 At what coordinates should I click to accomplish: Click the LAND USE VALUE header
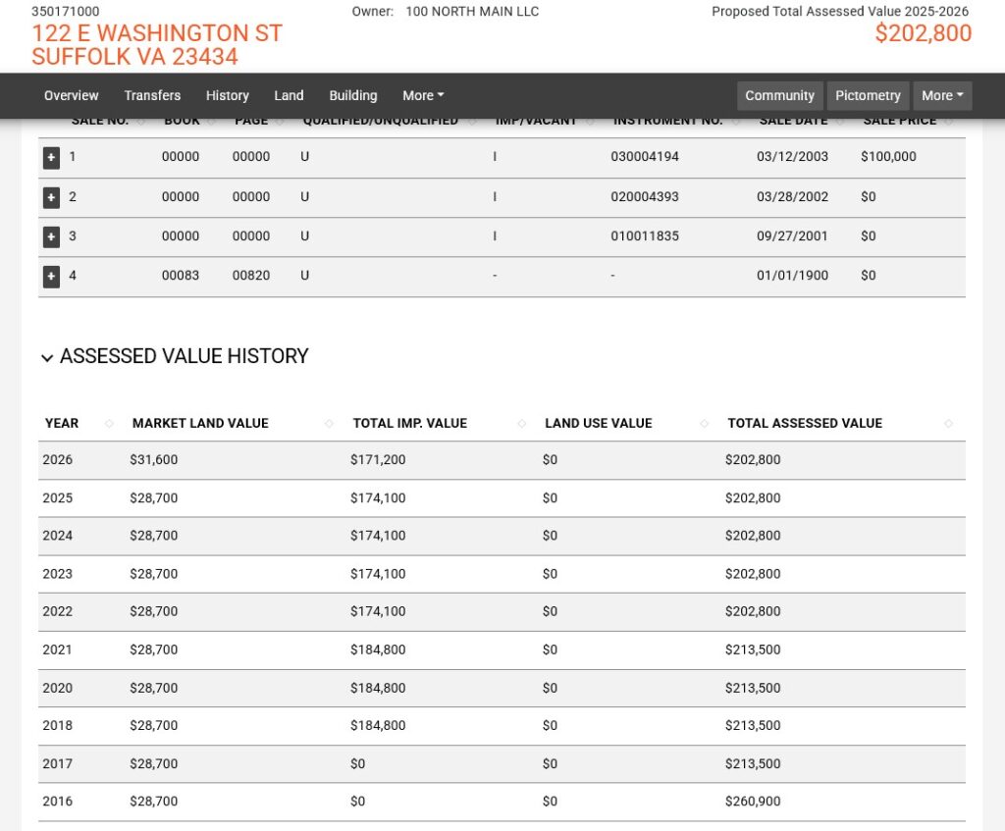pos(599,424)
